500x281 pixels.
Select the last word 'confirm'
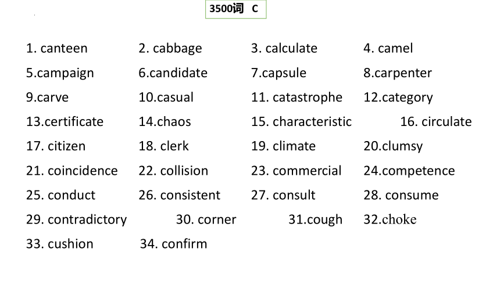pyautogui.click(x=184, y=244)
